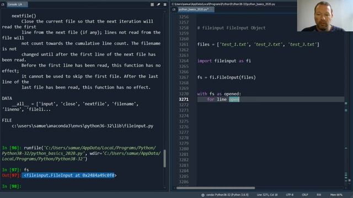Select the Console 1/A tab

pos(17,4)
